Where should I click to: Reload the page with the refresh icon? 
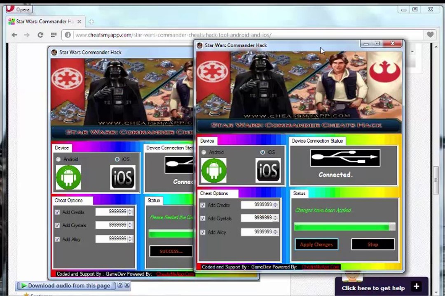[40, 35]
